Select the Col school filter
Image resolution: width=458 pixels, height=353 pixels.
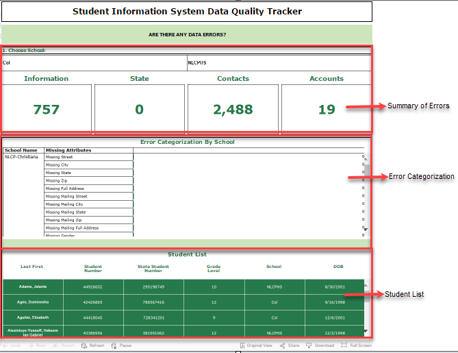pos(94,62)
